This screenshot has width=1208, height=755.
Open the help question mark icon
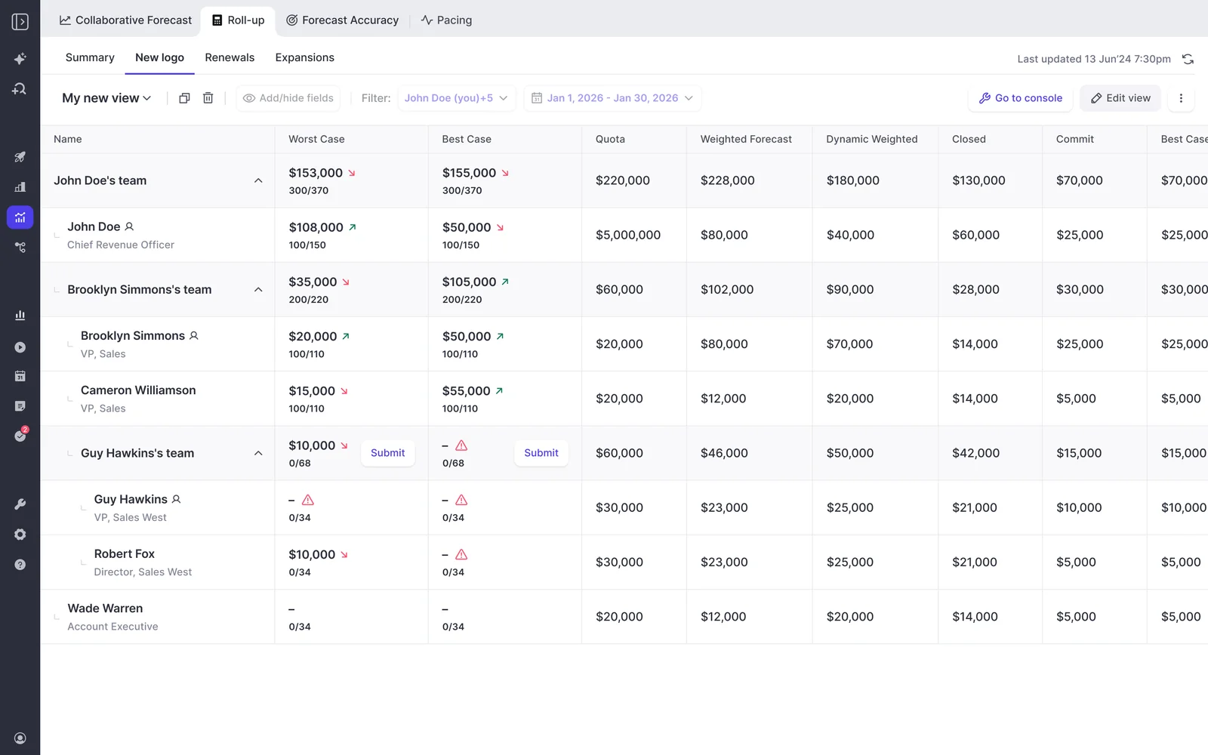click(x=20, y=565)
